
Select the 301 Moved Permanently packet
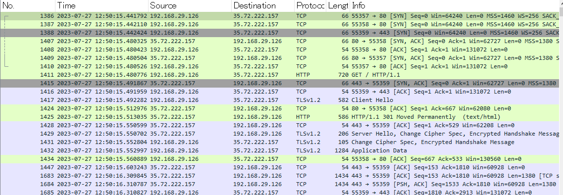click(280, 117)
